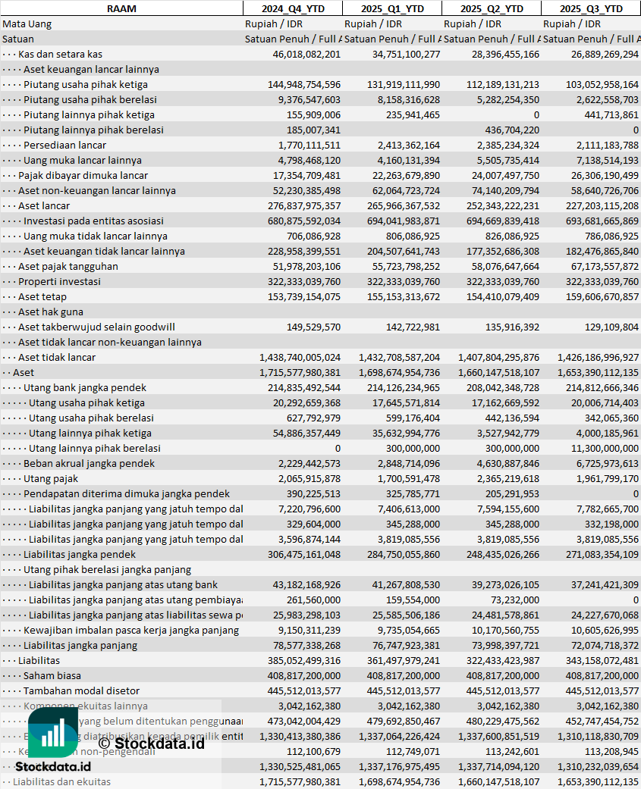Select Utang lainnya pihak ketiga value 54,886,357,449

pyautogui.click(x=306, y=434)
